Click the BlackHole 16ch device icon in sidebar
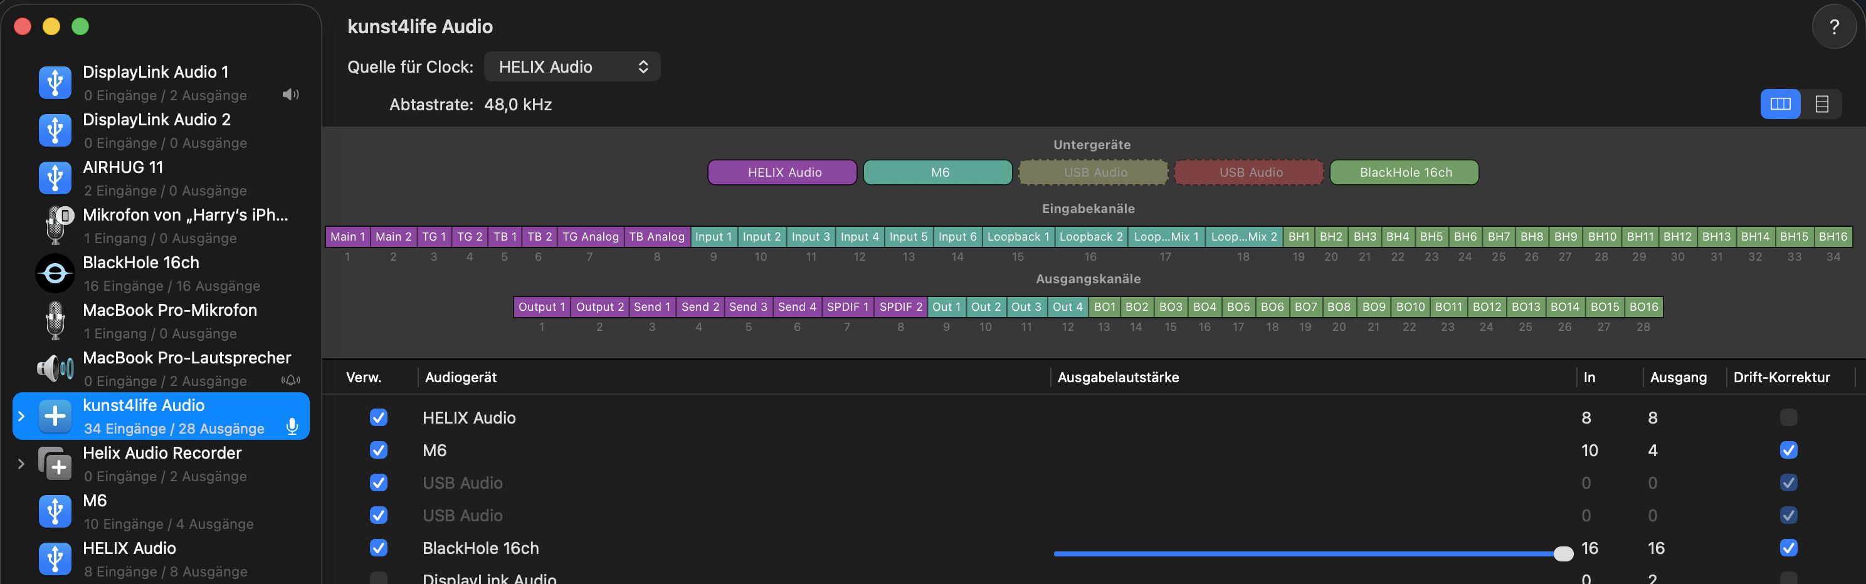This screenshot has width=1866, height=584. (x=55, y=274)
